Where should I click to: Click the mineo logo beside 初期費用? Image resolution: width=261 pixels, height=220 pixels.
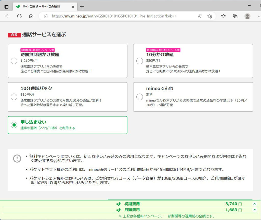click(118, 204)
